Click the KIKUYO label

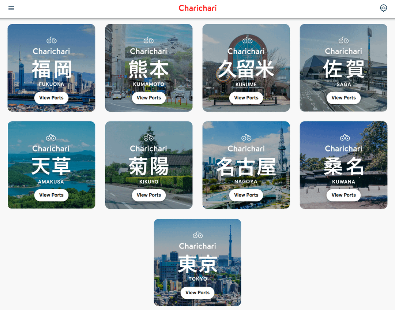pyautogui.click(x=148, y=182)
